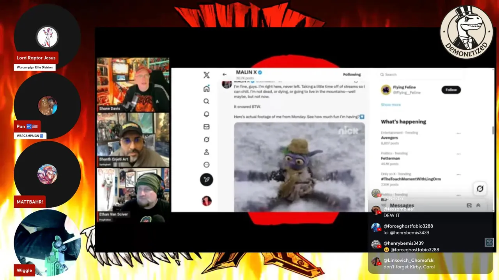
Task: Open Explore search icon in X sidebar
Action: coord(206,101)
